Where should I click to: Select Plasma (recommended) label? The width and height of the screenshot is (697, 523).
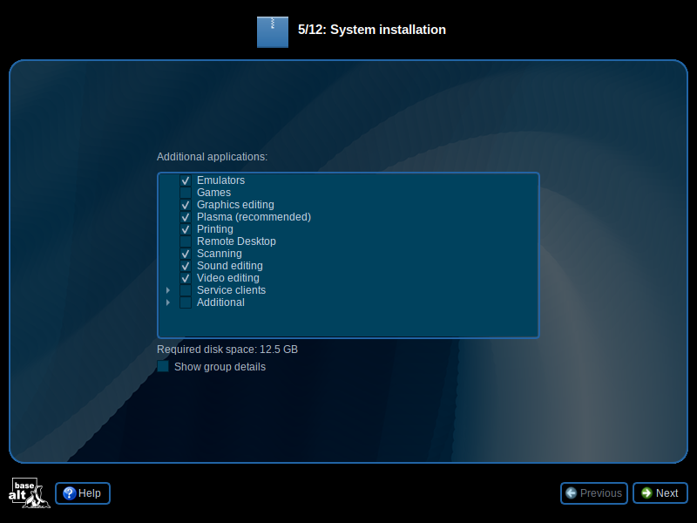254,217
